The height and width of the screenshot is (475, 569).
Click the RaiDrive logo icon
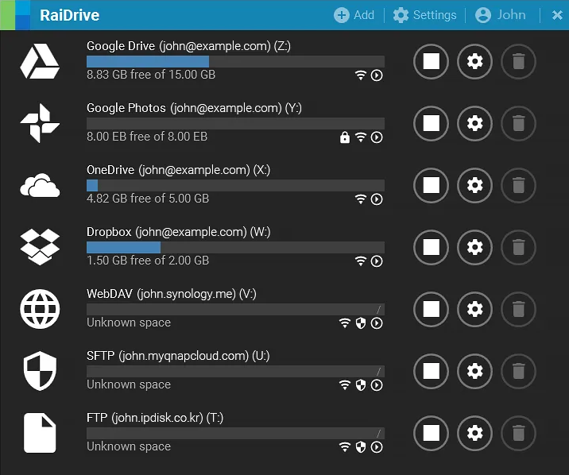pos(15,15)
